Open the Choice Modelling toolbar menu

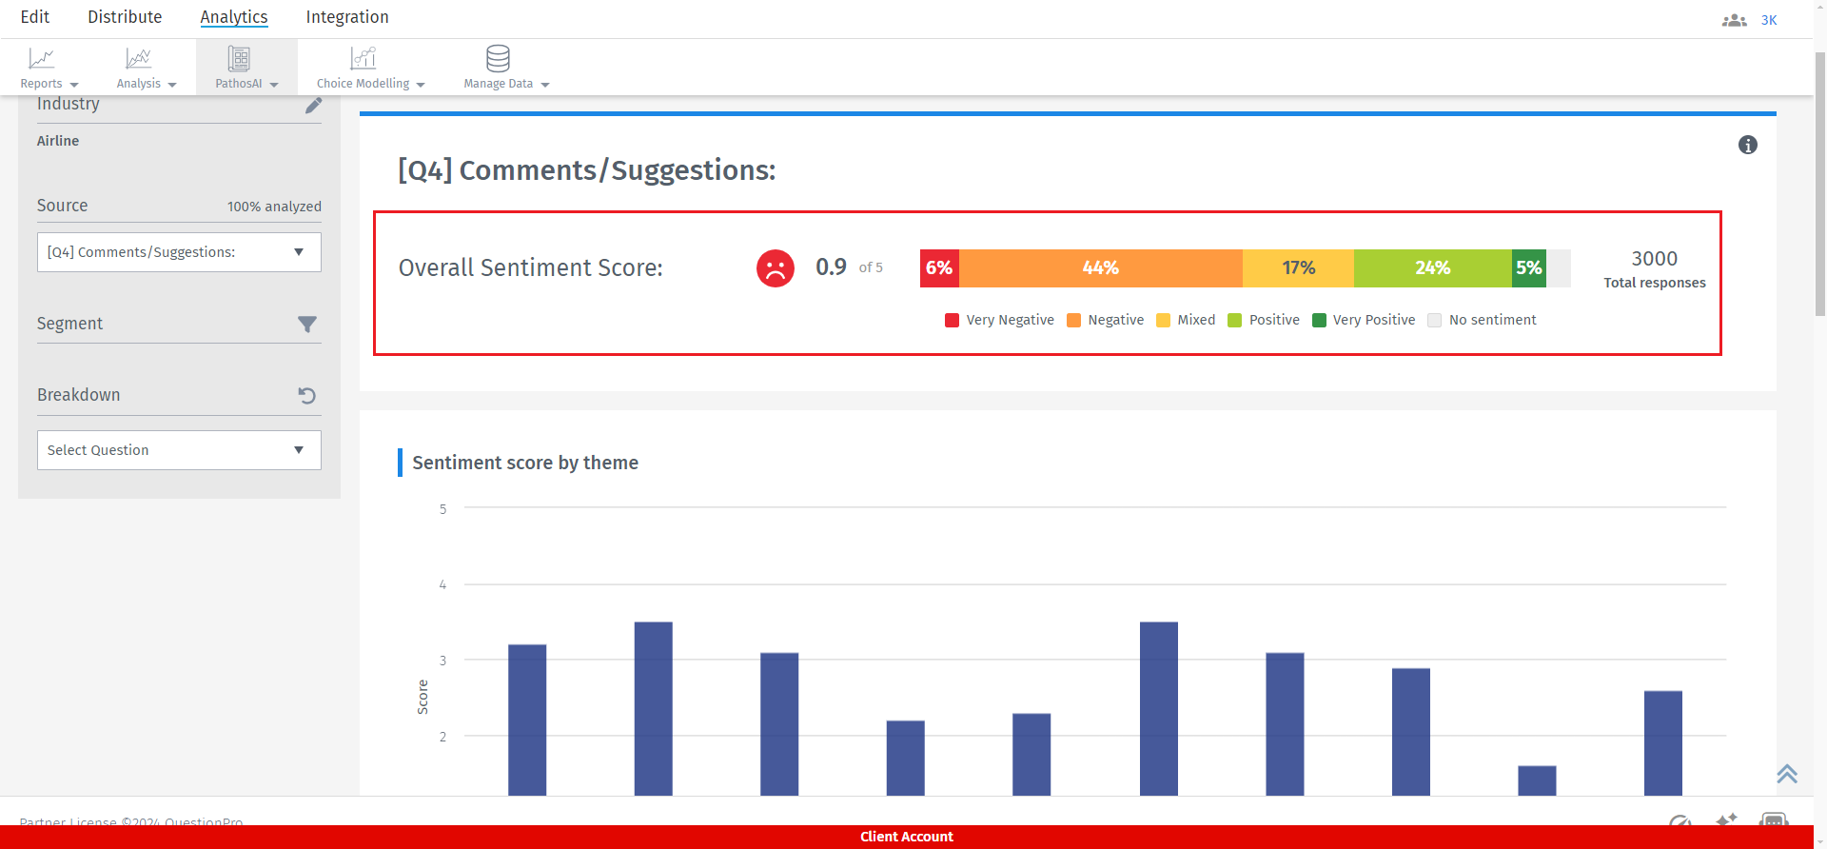point(370,69)
